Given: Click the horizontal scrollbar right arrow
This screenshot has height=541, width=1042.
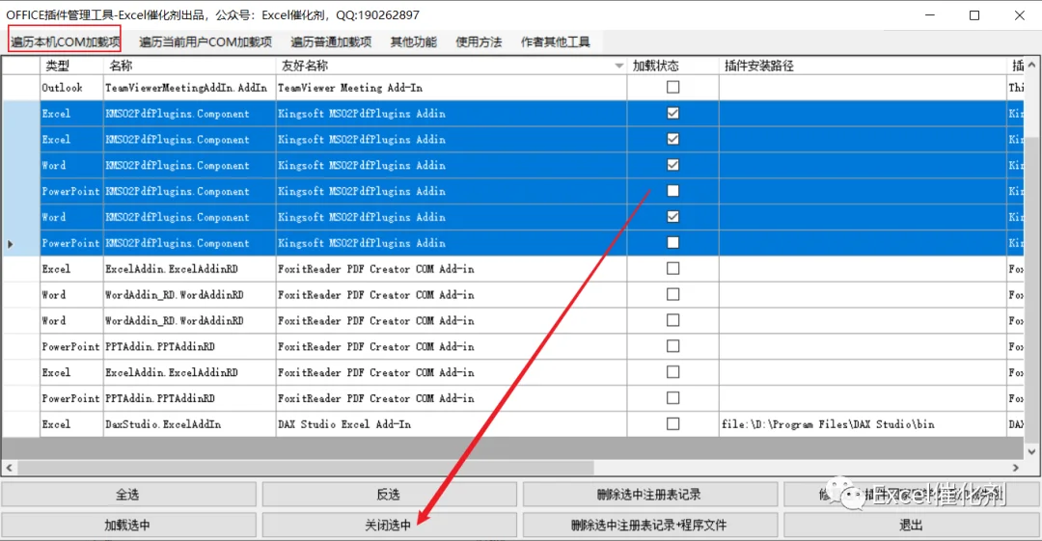Looking at the screenshot, I should point(1015,468).
